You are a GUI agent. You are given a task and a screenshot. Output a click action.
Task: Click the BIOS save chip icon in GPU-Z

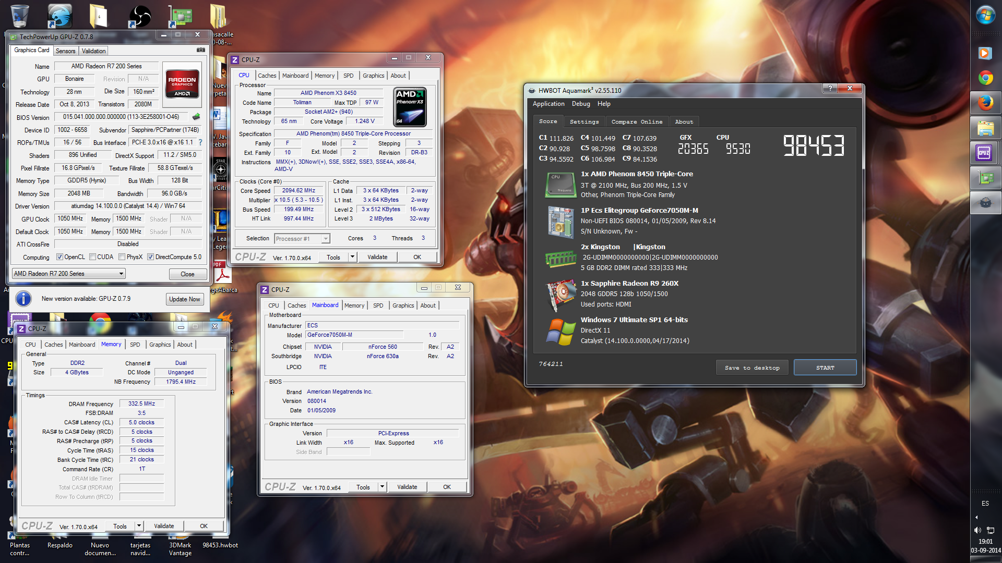[x=196, y=117]
